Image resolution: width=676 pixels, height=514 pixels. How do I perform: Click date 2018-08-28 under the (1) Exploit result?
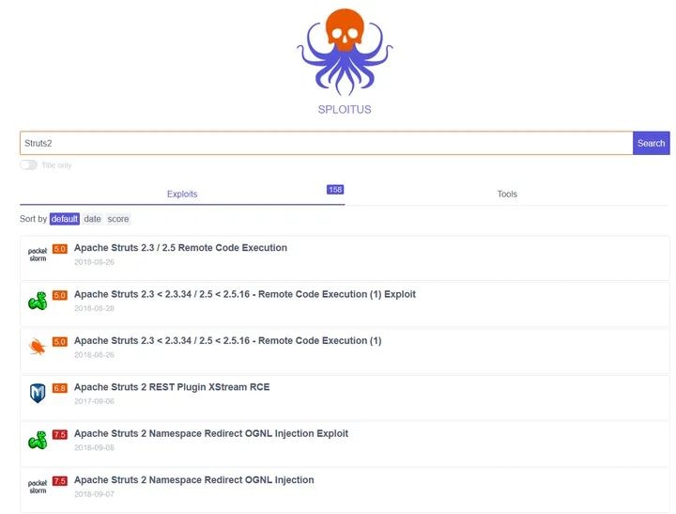94,308
